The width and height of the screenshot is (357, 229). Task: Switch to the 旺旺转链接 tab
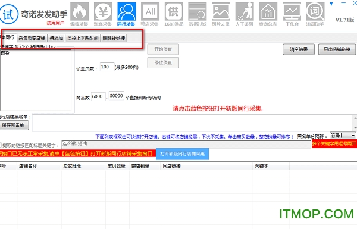tap(114, 38)
